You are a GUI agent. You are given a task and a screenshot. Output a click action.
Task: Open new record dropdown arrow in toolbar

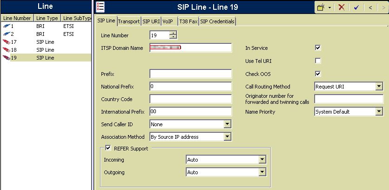coord(330,7)
